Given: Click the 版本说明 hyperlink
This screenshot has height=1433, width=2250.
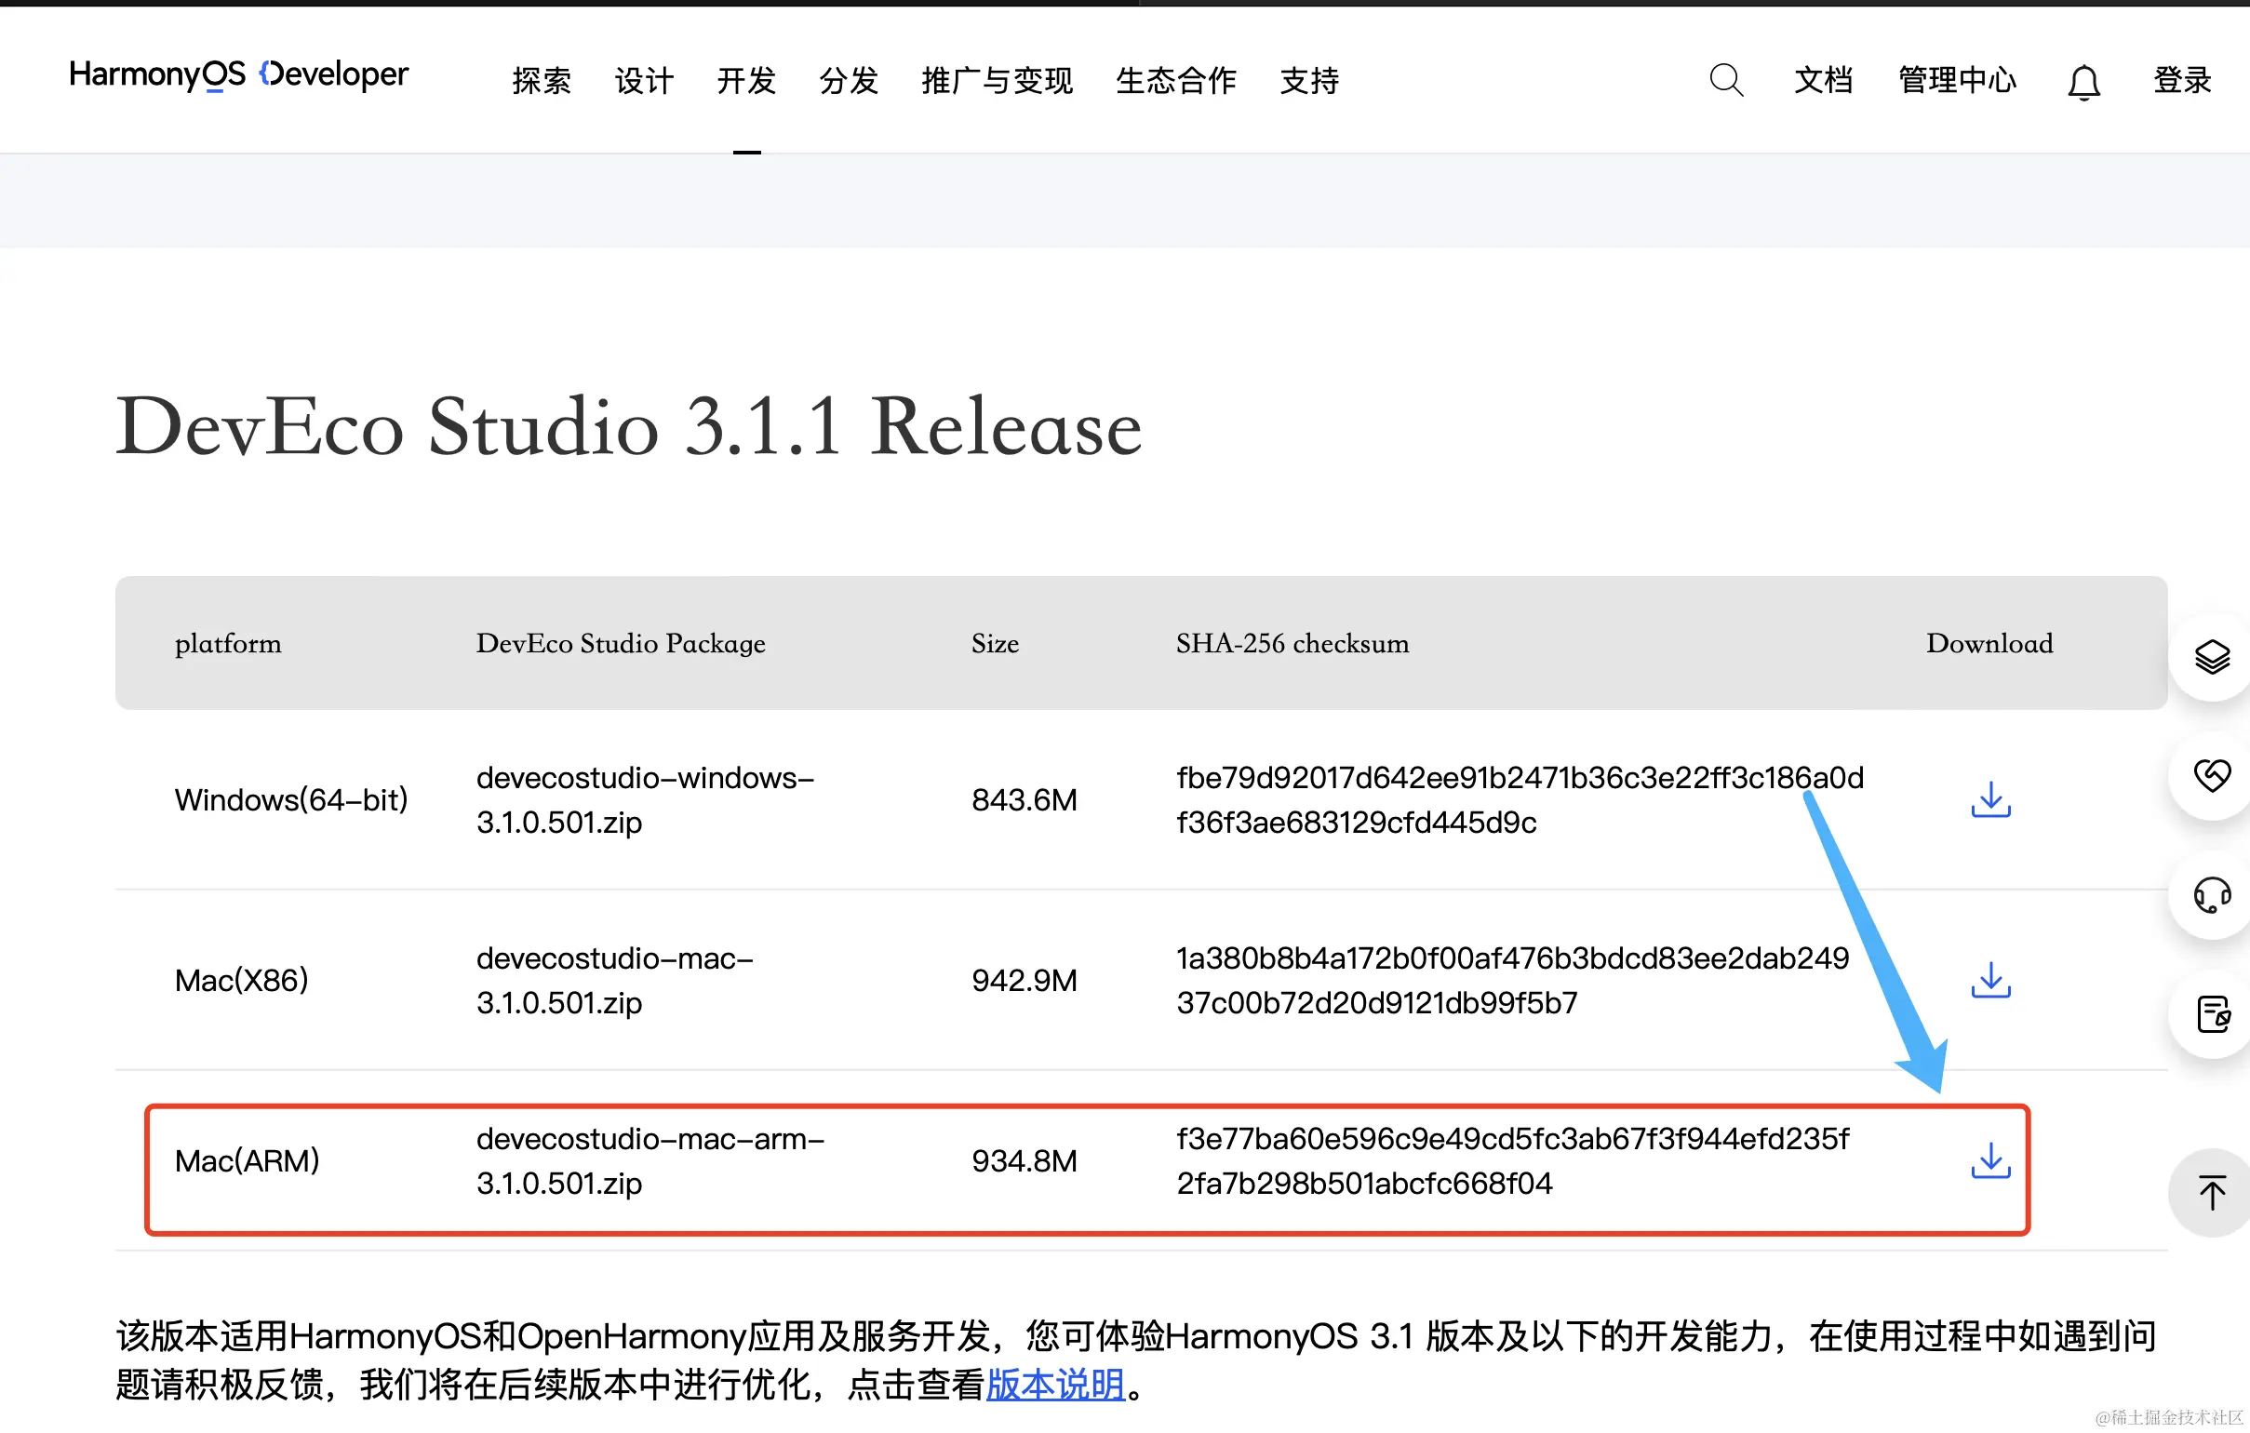Looking at the screenshot, I should click(1055, 1385).
